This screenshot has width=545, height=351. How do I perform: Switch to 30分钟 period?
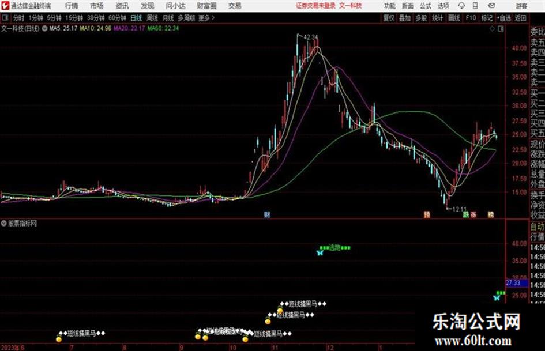96,18
